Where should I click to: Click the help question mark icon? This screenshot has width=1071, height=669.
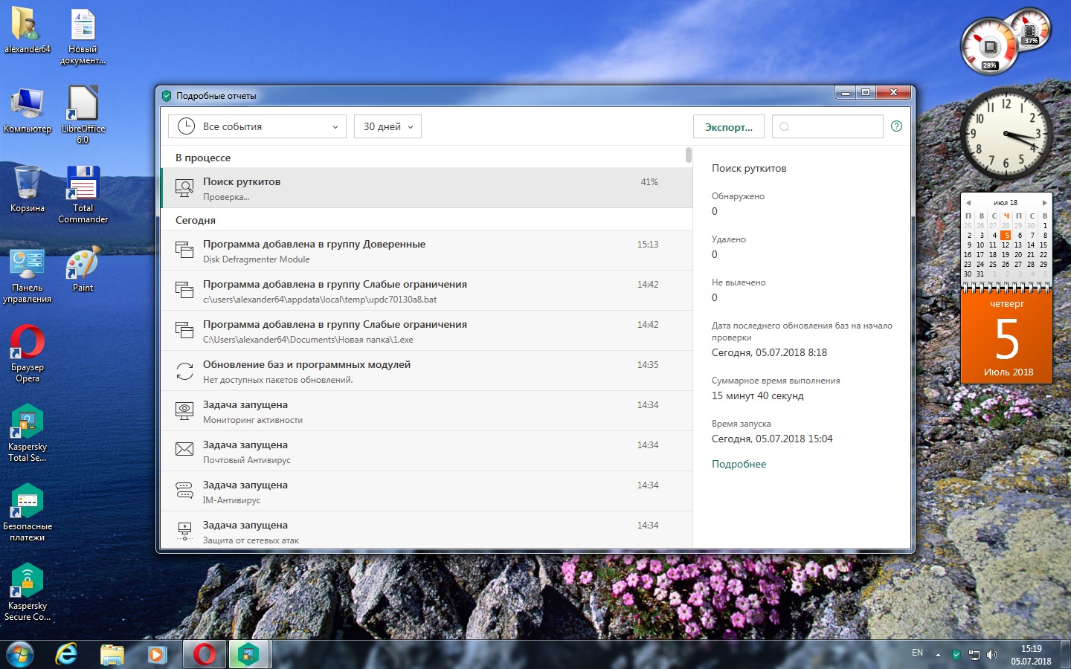click(x=896, y=126)
